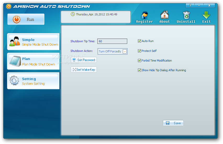223x144 pixels.
Task: Toggle the Protect Self checkbox
Action: [x=139, y=51]
